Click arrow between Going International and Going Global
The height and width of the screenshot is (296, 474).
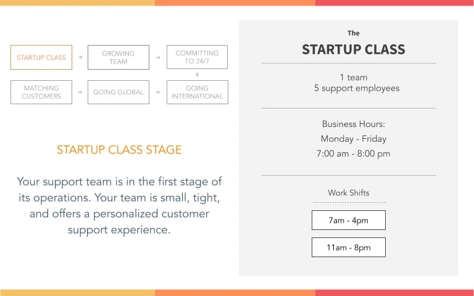click(x=158, y=92)
